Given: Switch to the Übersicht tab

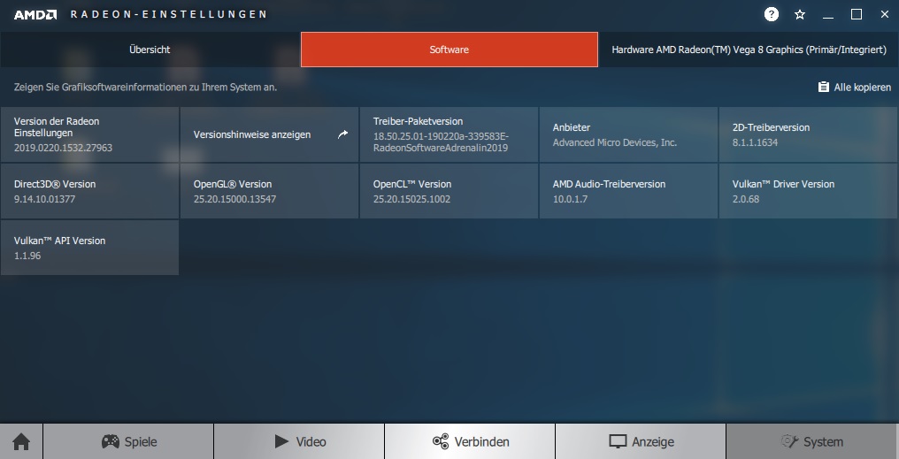Looking at the screenshot, I should (x=150, y=50).
